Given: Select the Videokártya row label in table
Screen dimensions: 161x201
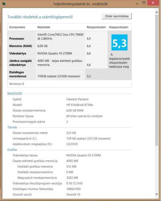Looking at the screenshot, I should (18, 53).
